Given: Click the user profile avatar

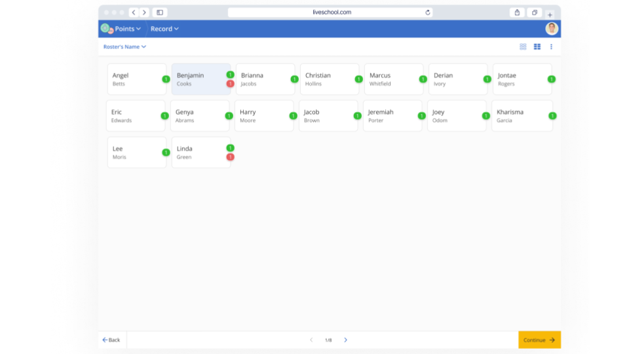Looking at the screenshot, I should click(x=552, y=28).
